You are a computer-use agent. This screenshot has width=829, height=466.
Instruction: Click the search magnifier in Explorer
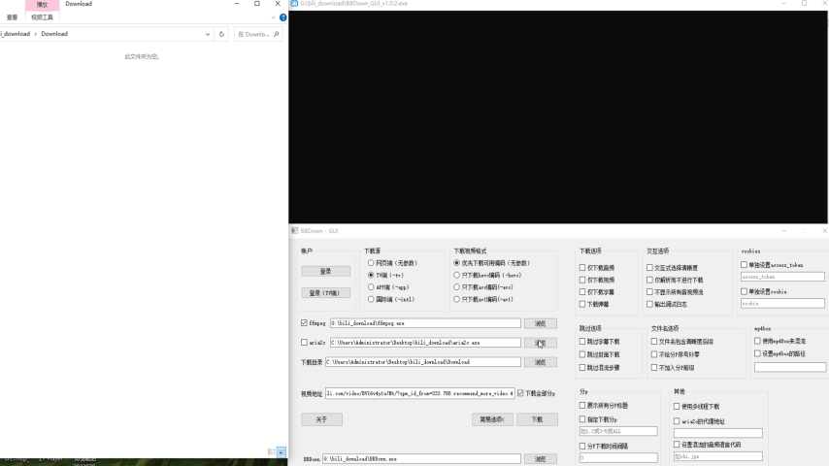276,34
